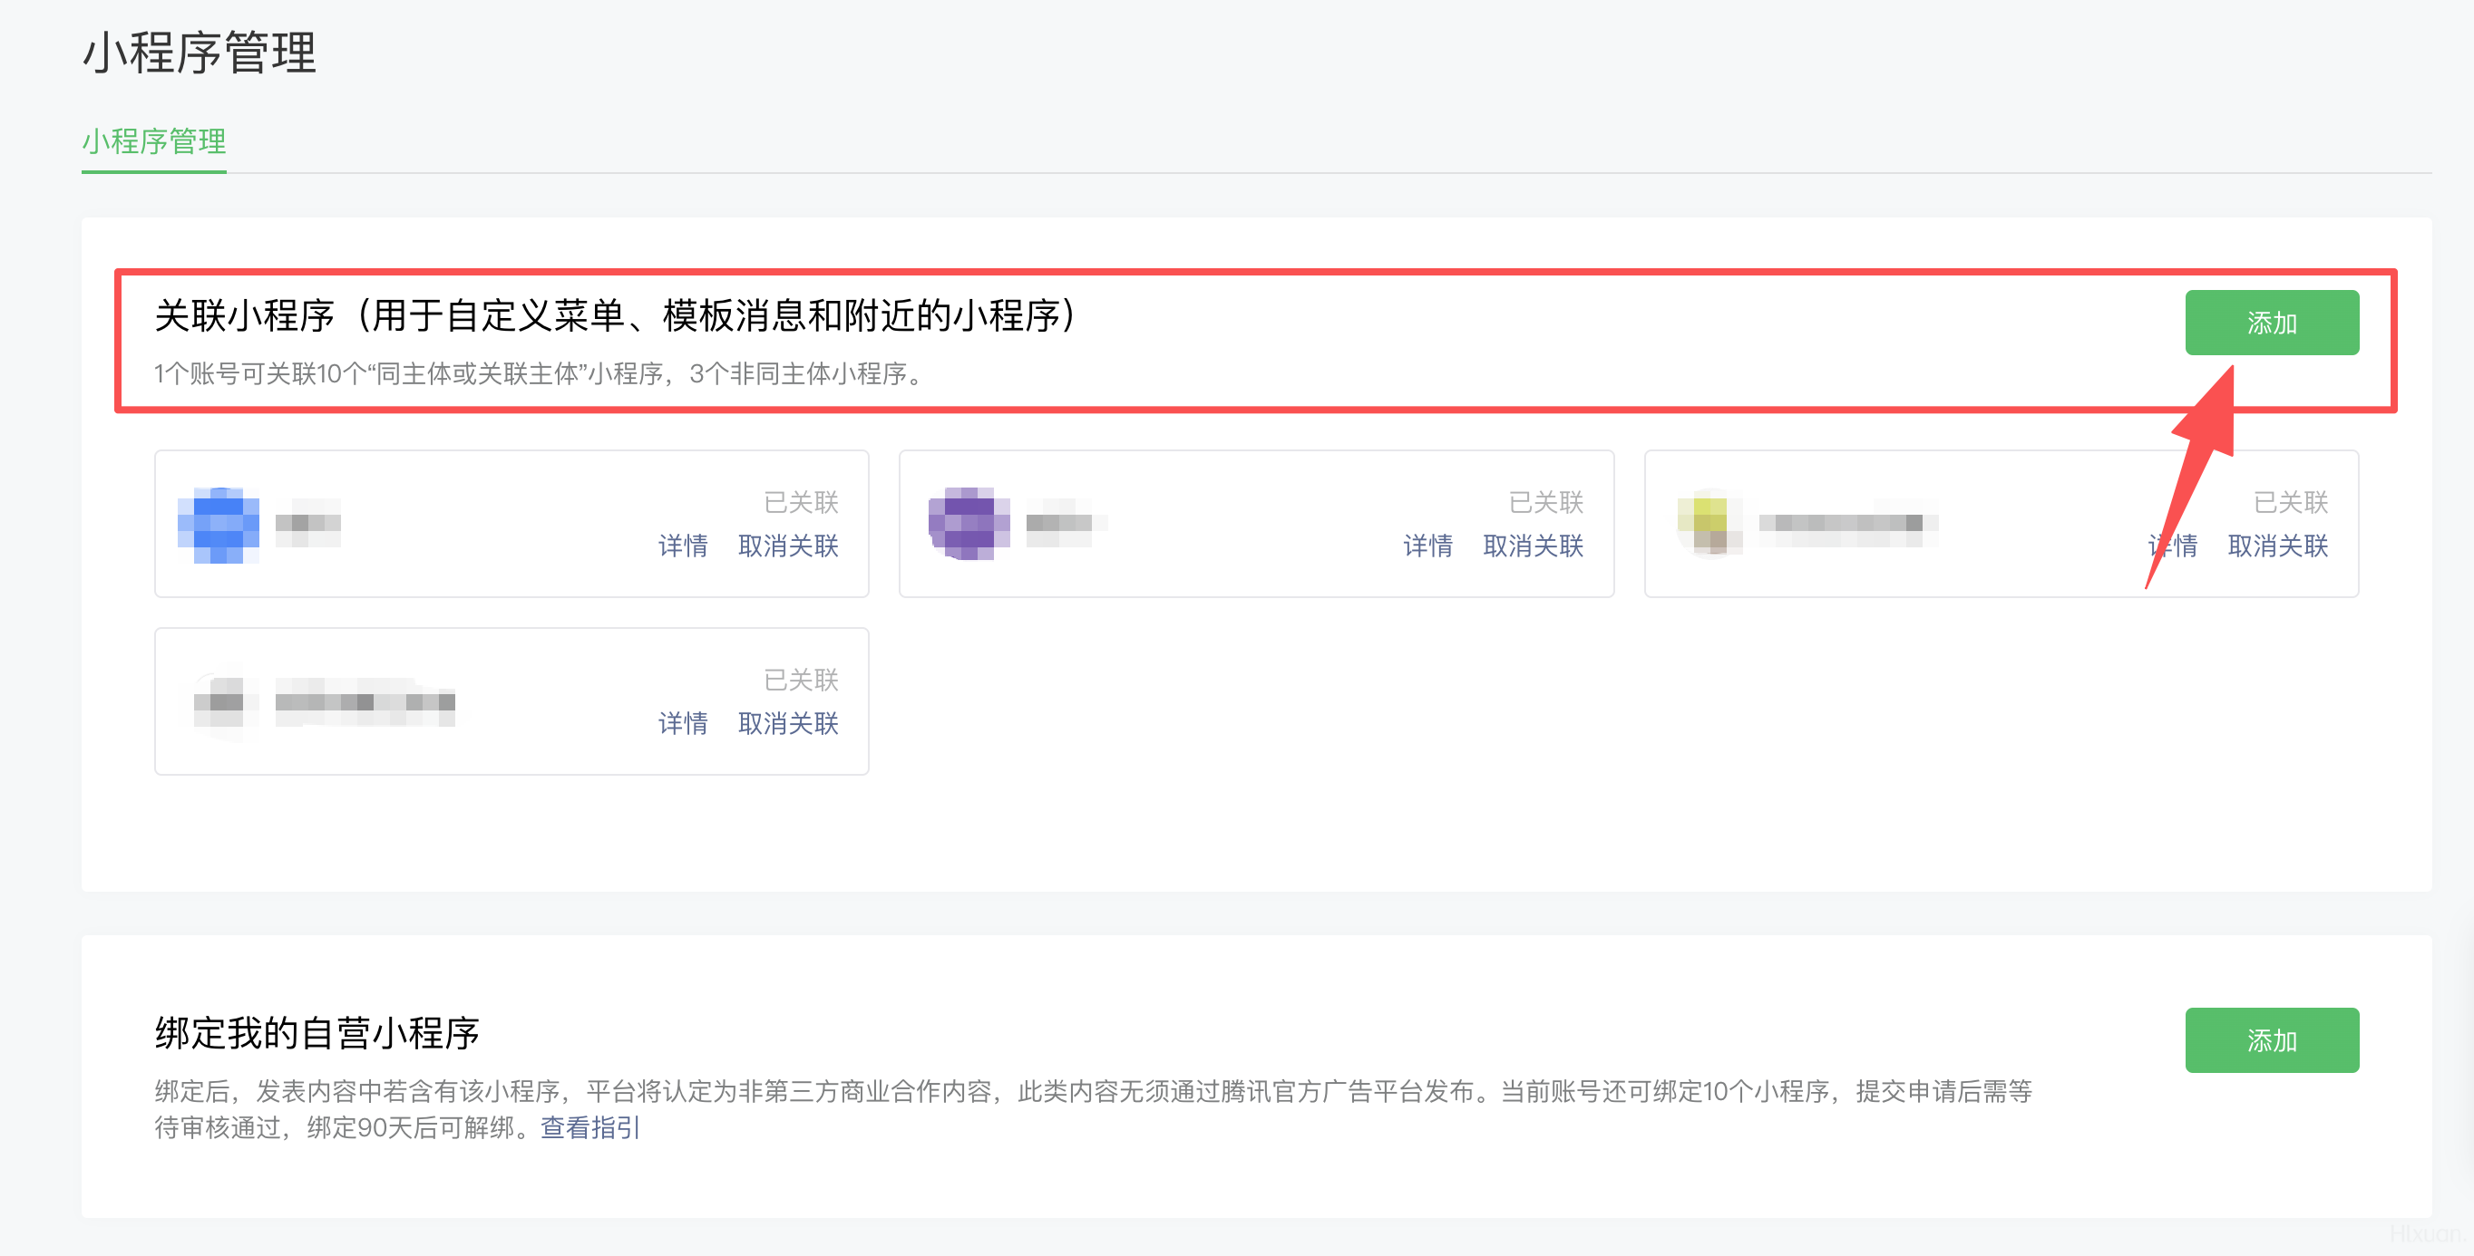Open the 查看指引 link
The width and height of the screenshot is (2474, 1256).
point(589,1127)
